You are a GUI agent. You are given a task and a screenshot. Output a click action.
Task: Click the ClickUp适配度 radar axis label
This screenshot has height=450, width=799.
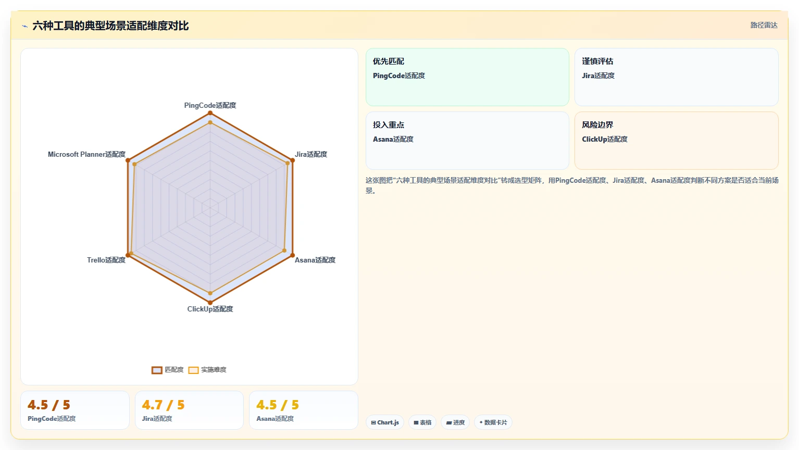click(x=210, y=309)
